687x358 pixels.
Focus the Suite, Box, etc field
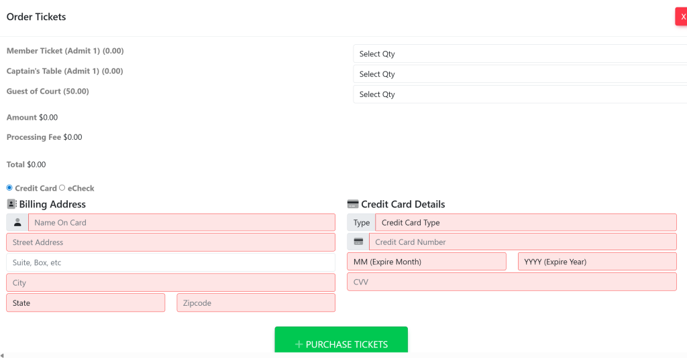(170, 263)
